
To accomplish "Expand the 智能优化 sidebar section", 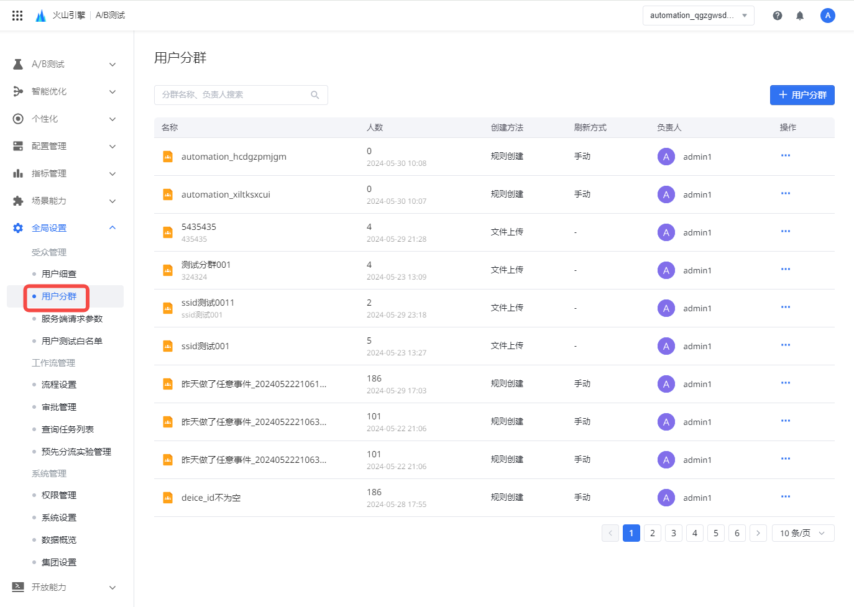I will click(x=112, y=91).
